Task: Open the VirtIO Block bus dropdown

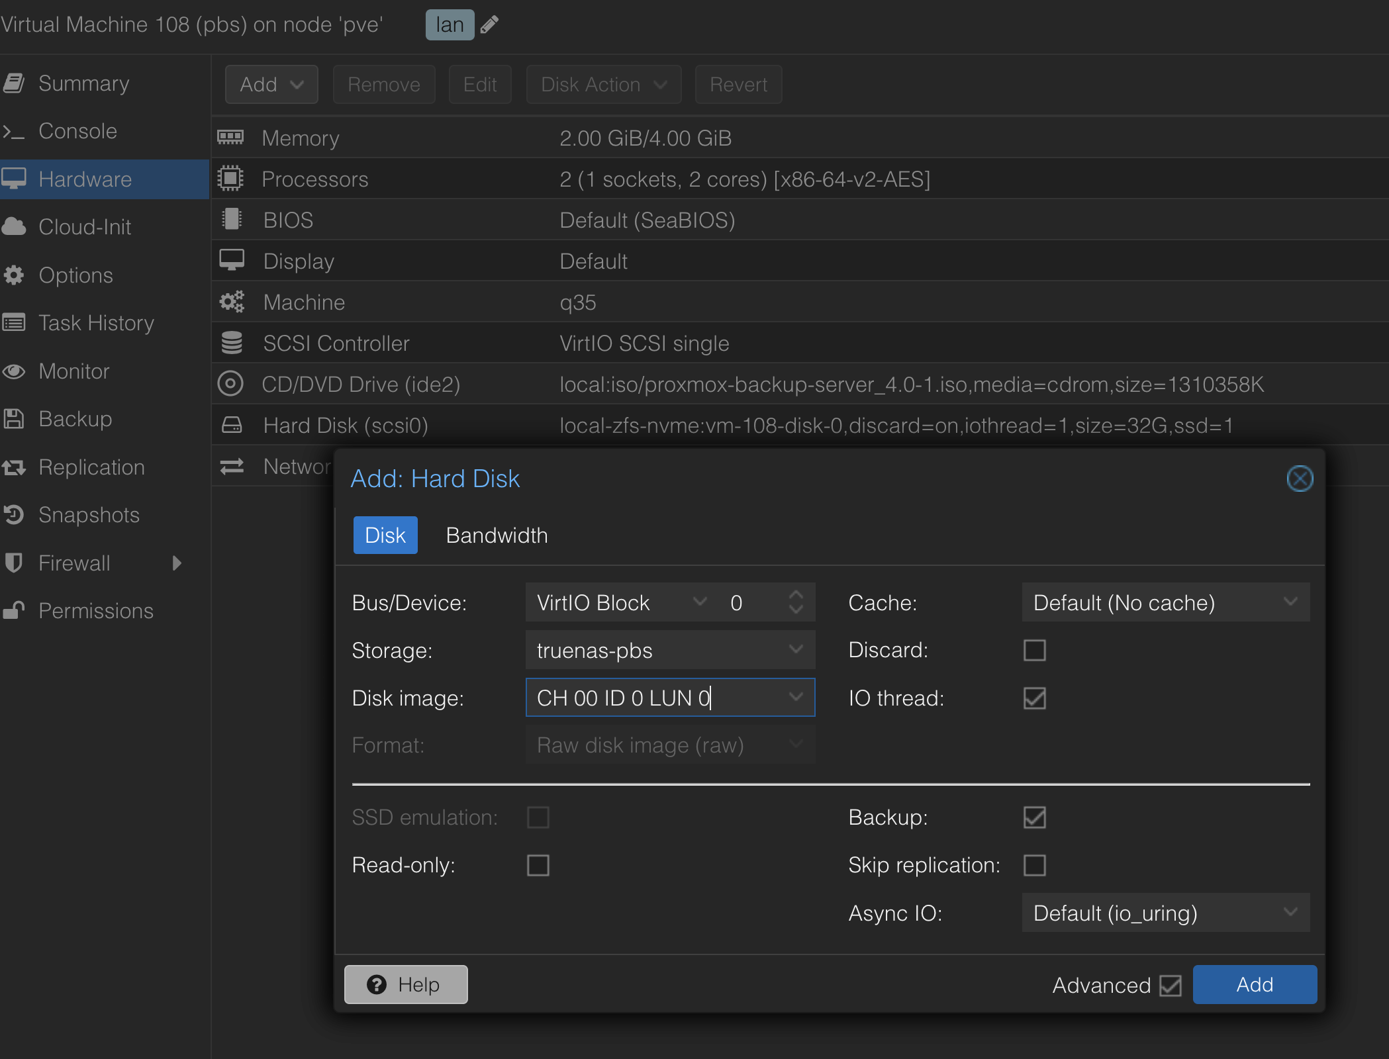Action: (x=700, y=602)
